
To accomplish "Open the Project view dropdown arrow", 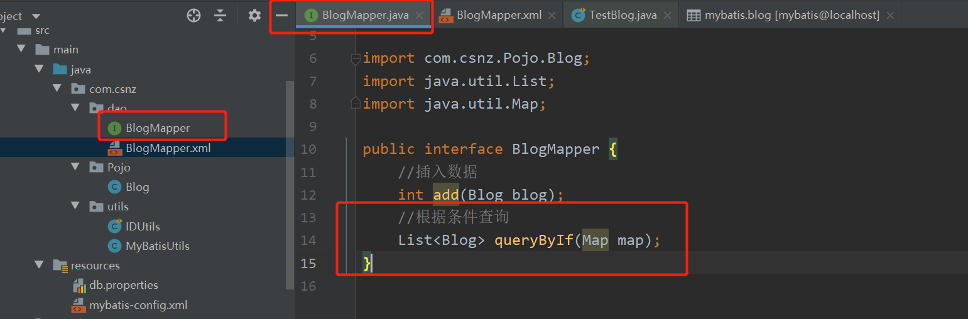I will pyautogui.click(x=36, y=16).
